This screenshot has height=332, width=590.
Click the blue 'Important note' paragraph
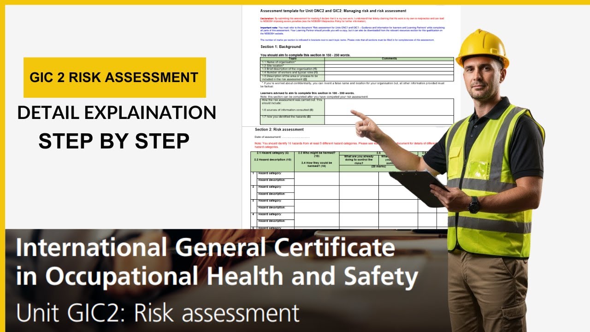coord(352,30)
